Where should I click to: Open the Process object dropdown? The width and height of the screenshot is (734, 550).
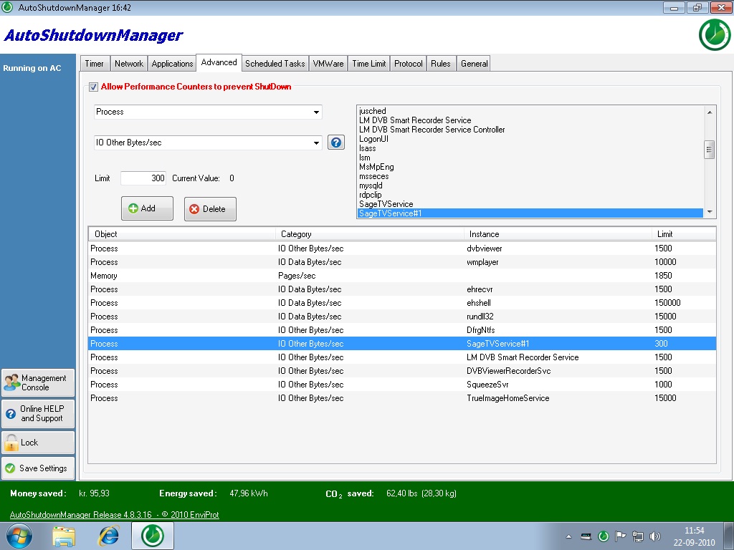click(x=208, y=112)
